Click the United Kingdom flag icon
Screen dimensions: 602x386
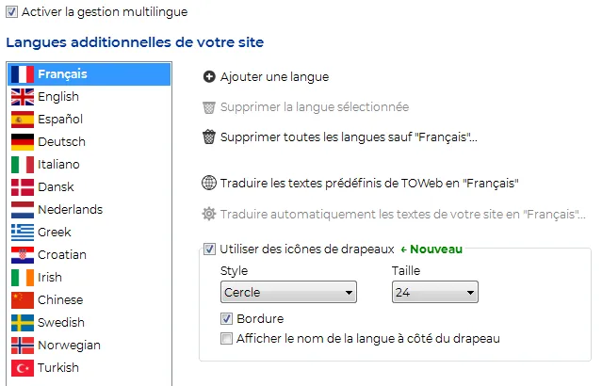[23, 97]
